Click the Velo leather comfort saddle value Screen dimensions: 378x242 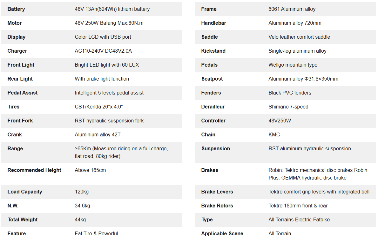pyautogui.click(x=299, y=37)
